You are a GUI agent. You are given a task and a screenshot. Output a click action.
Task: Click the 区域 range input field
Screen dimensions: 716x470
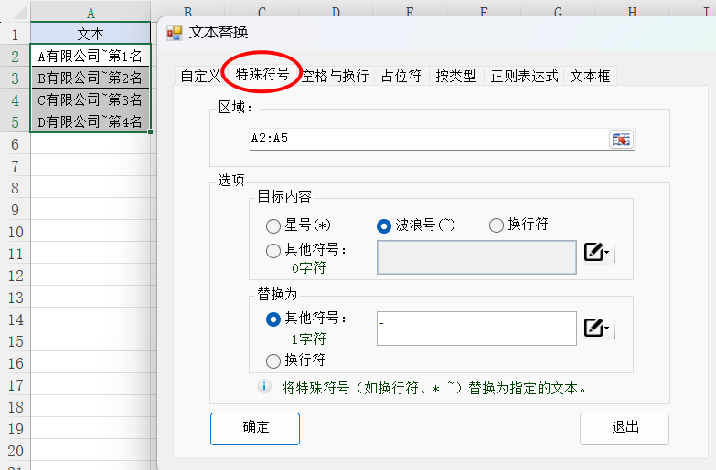(425, 140)
